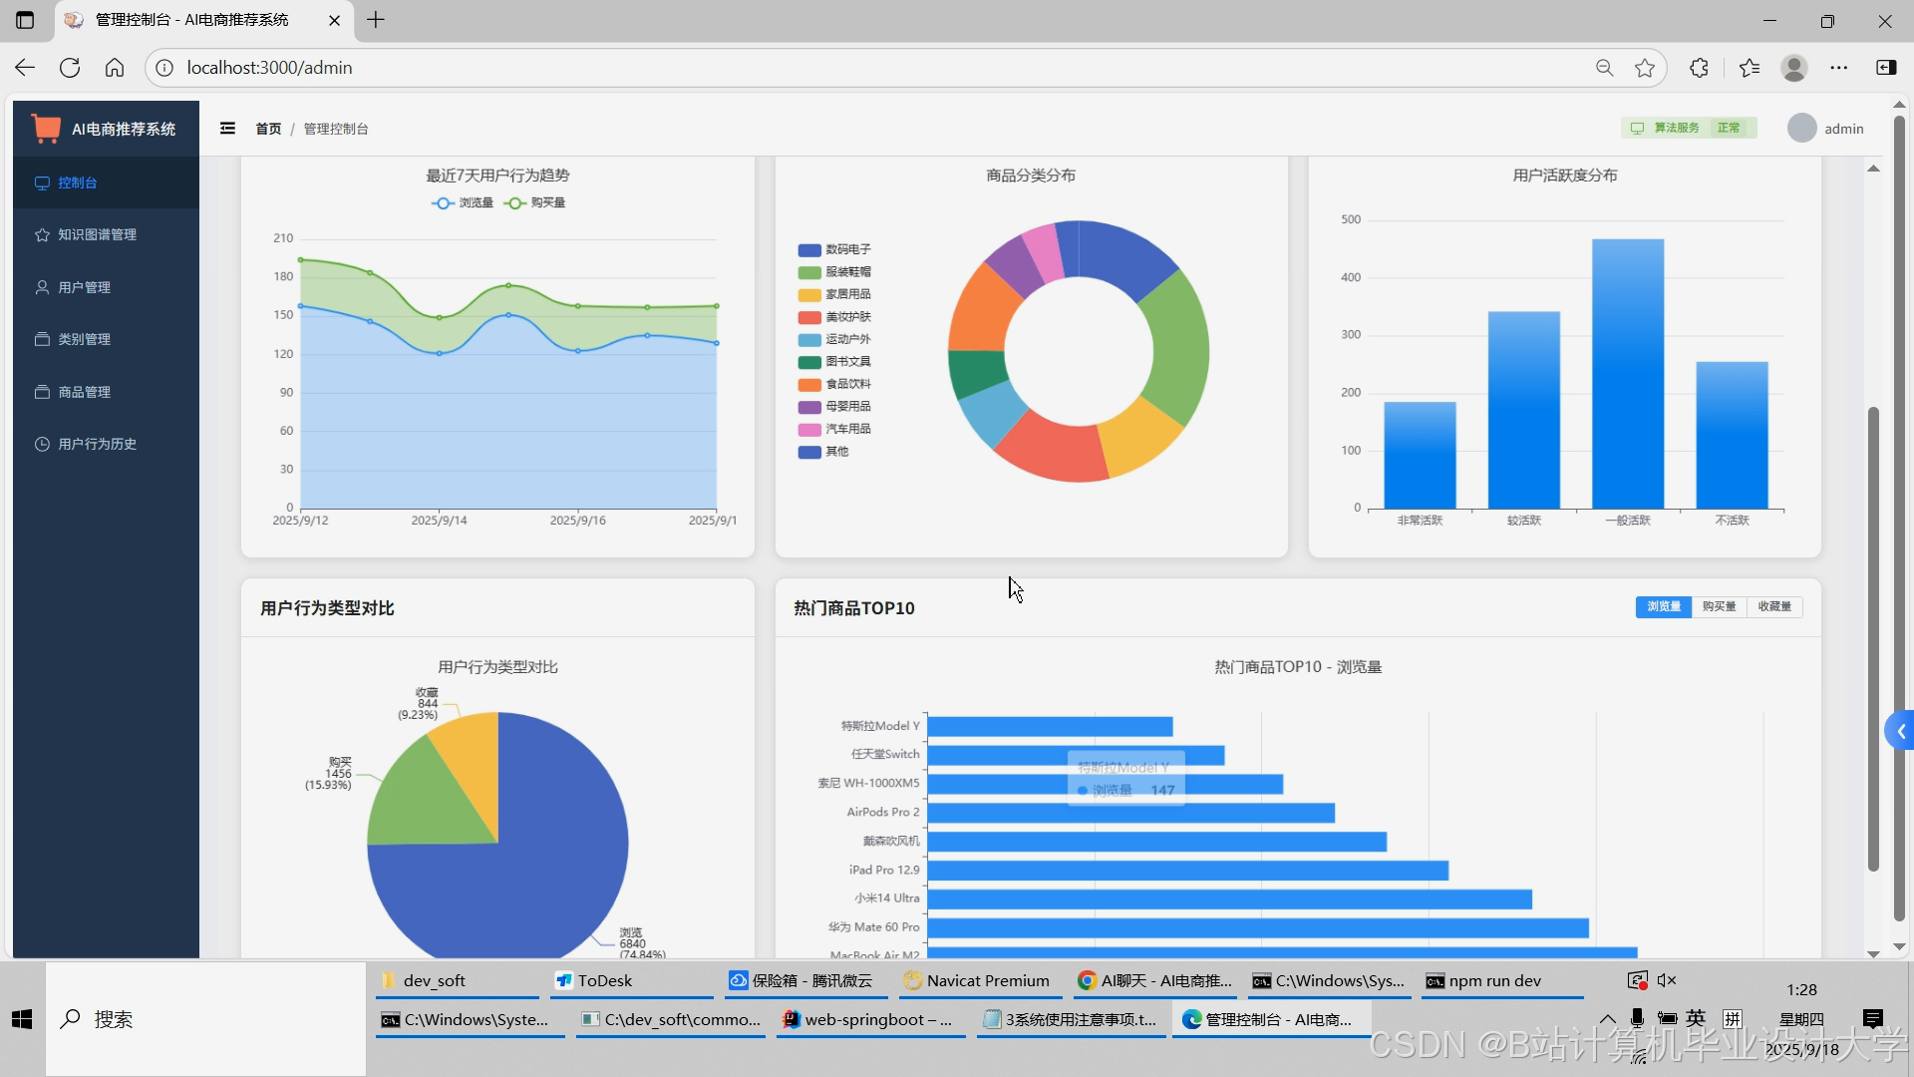This screenshot has width=1914, height=1077.
Task: Open 用户行为历史 in the sidebar
Action: (97, 444)
